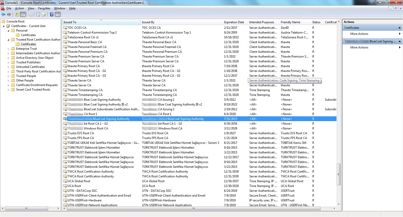Click the Back arrow in toolbar
The height and width of the screenshot is (217, 403).
point(3,15)
